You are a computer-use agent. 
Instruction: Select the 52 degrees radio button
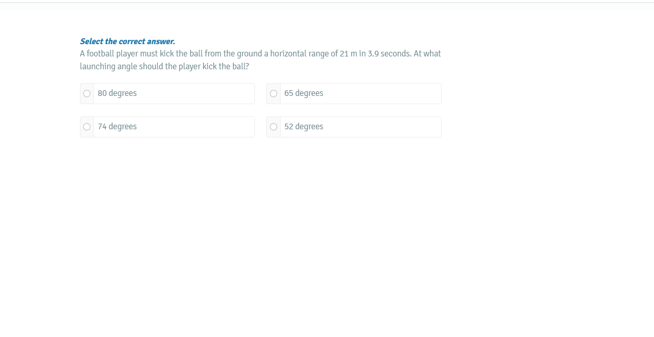[273, 127]
